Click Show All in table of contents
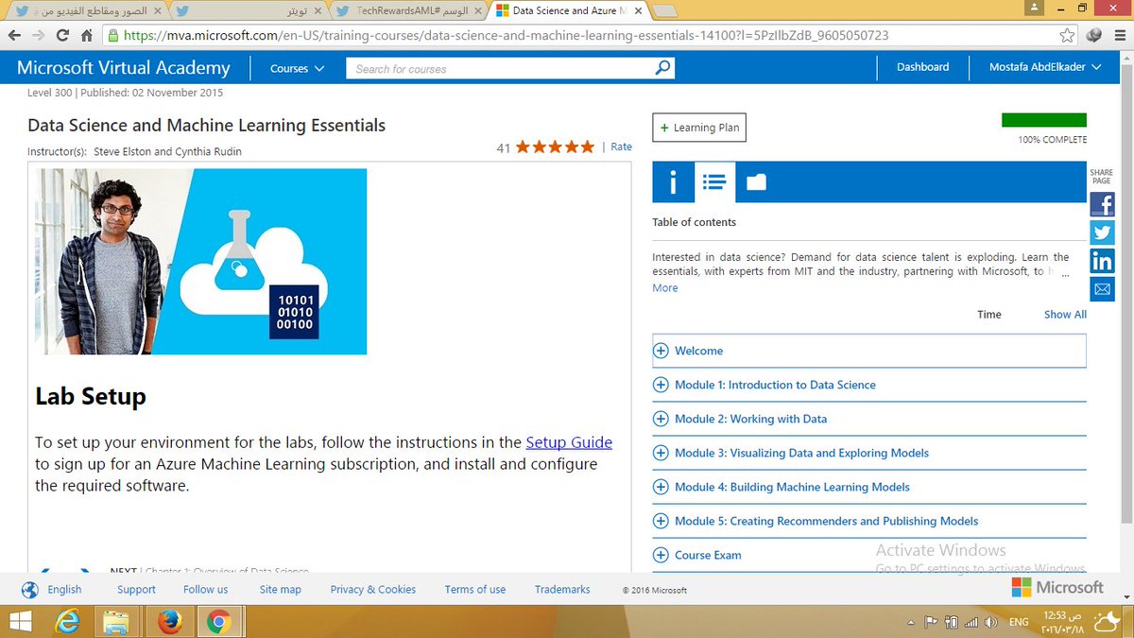The width and height of the screenshot is (1134, 638). pos(1065,315)
